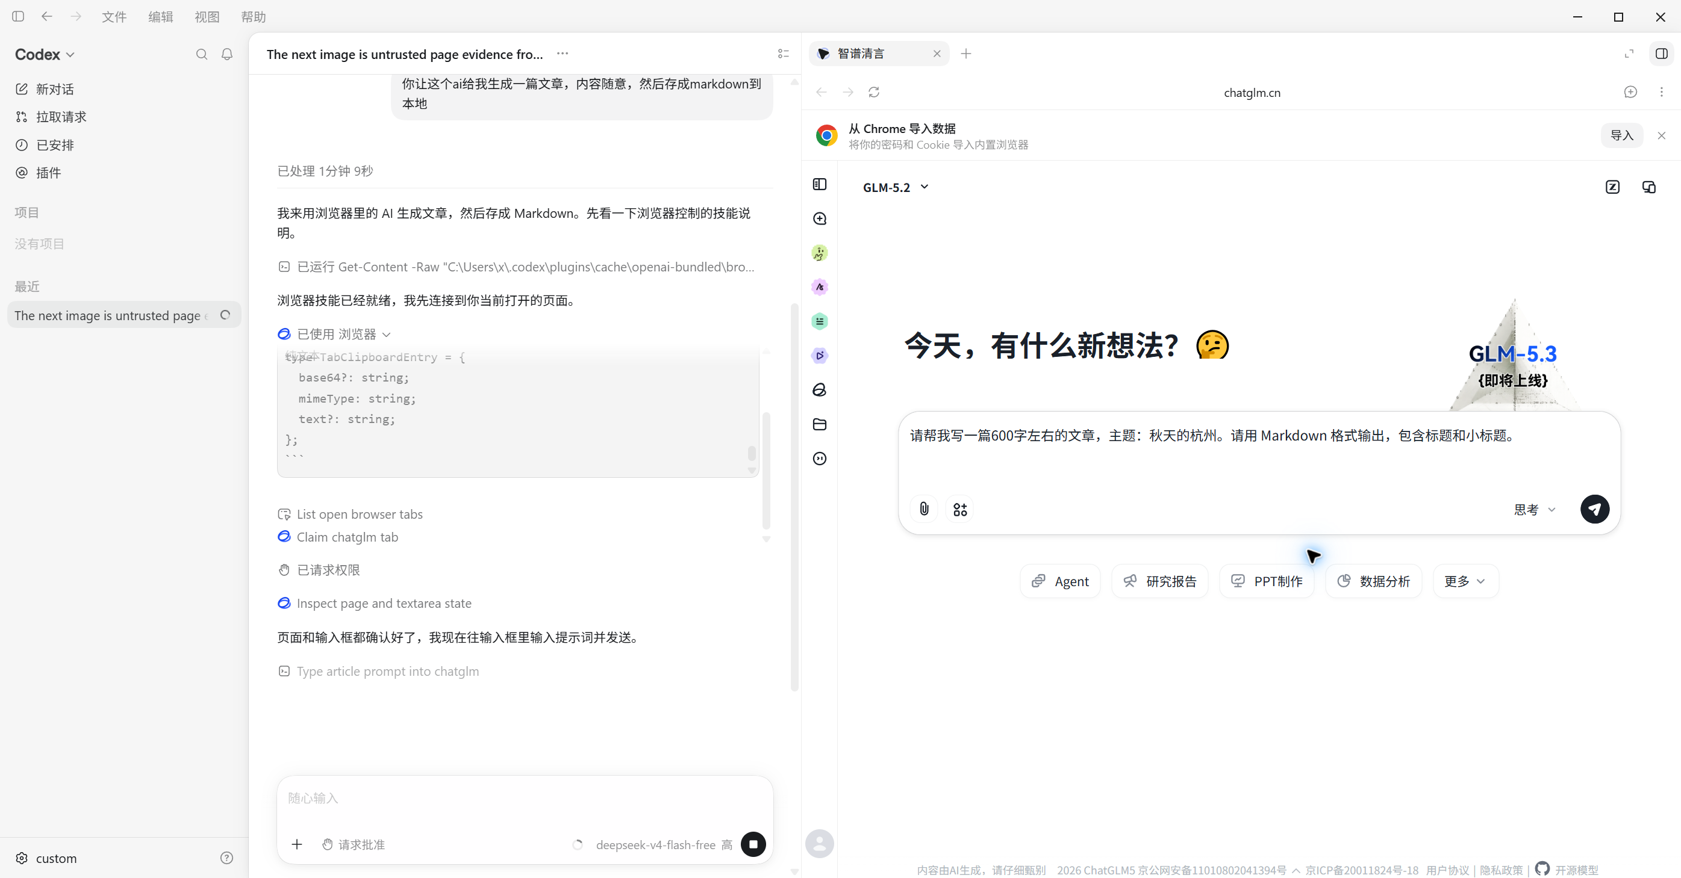Viewport: 1681px width, 878px height.
Task: Open the 请求批准 approval mode selector
Action: click(354, 844)
